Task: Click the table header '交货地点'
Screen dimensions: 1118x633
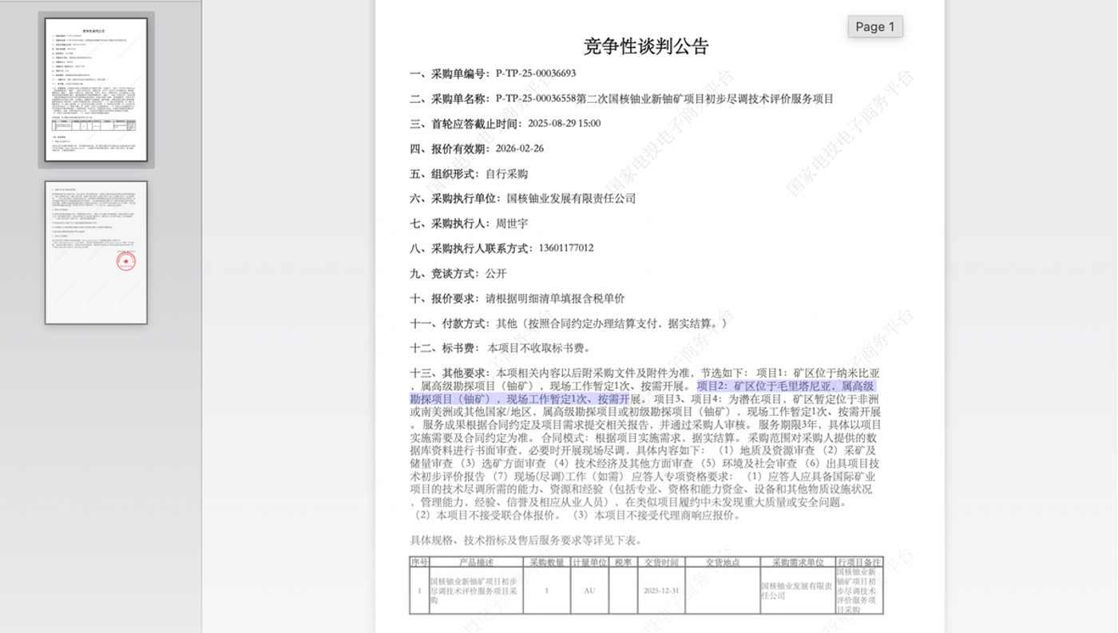Action: click(724, 562)
